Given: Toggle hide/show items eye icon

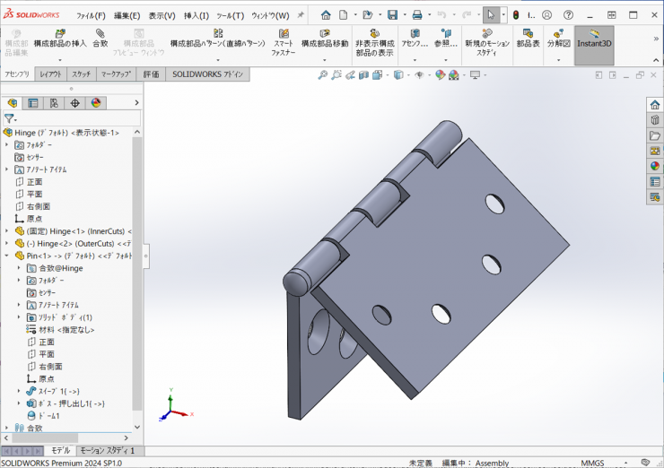Looking at the screenshot, I should (x=419, y=75).
